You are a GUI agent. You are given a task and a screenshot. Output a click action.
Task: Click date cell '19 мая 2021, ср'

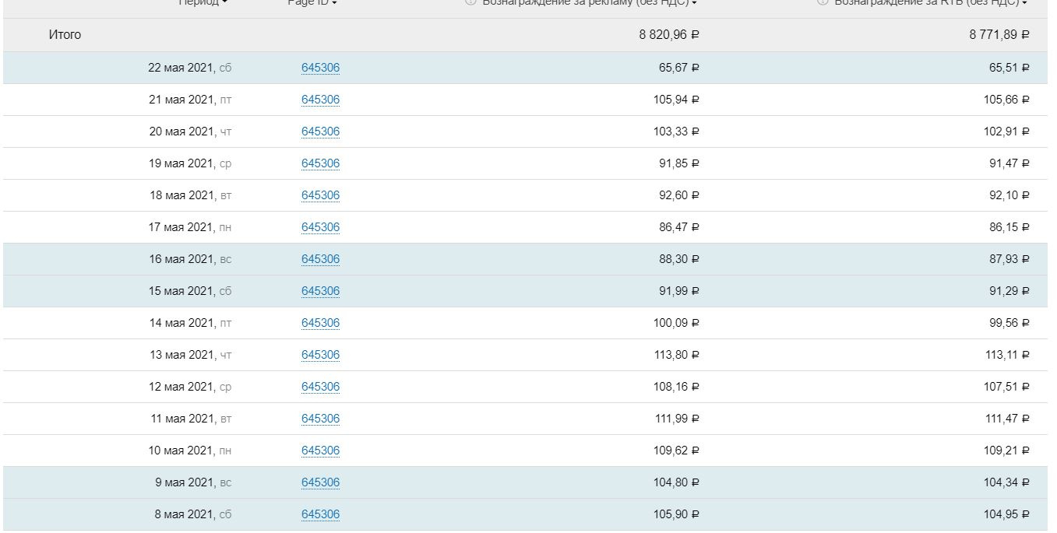[190, 163]
